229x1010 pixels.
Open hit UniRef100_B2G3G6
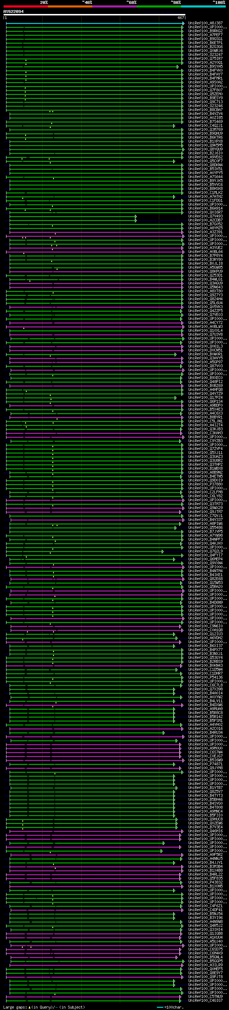(x=205, y=47)
